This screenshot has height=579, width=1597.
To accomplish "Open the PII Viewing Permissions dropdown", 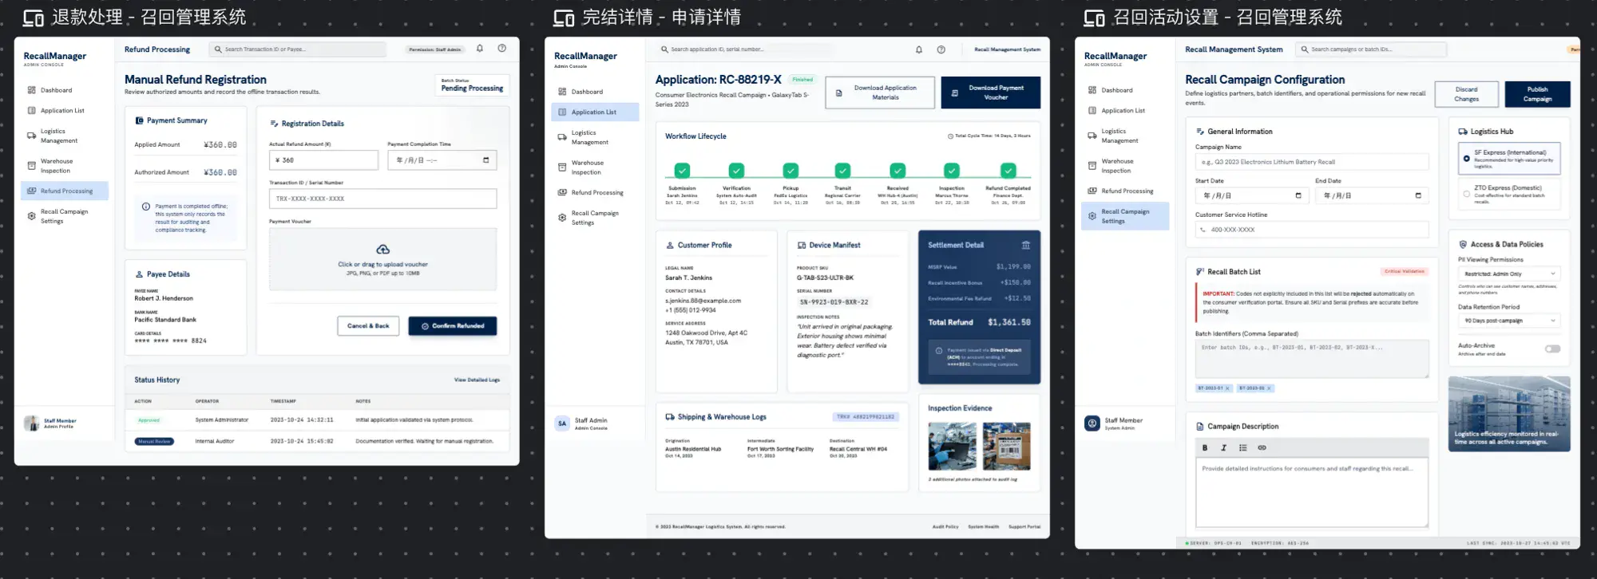I will tap(1509, 274).
